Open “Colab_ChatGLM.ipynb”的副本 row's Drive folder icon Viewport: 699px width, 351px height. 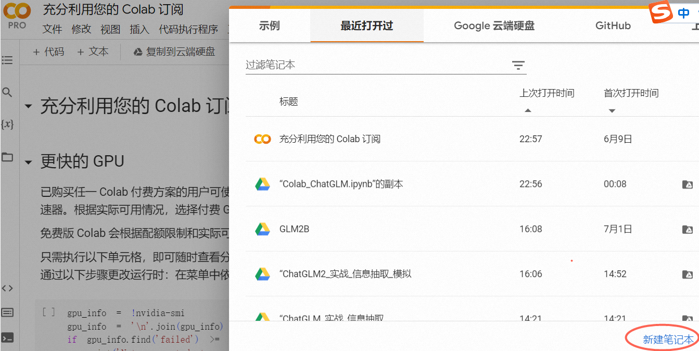click(687, 184)
